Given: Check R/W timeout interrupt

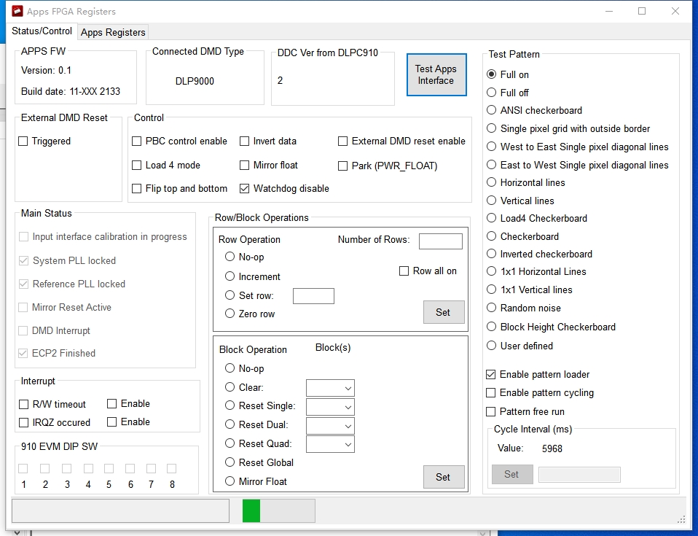Looking at the screenshot, I should point(23,404).
